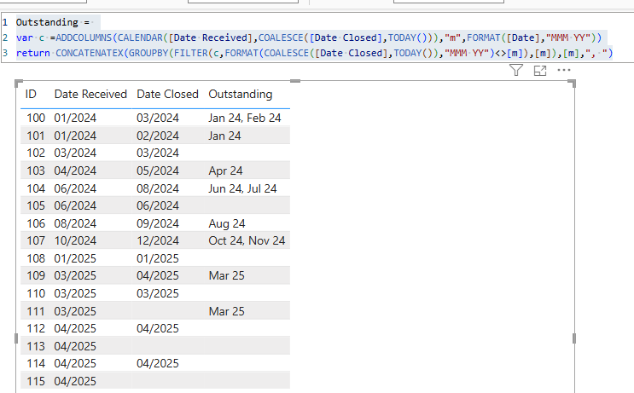This screenshot has width=634, height=393.
Task: Grab the top-center resize handle of visual
Action: (x=295, y=81)
